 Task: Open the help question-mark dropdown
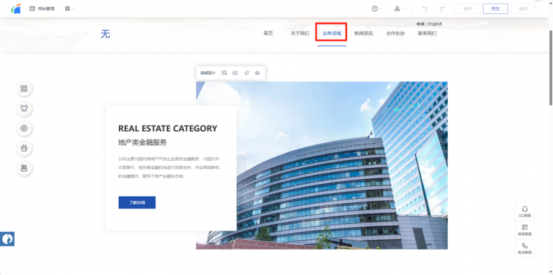(x=377, y=8)
